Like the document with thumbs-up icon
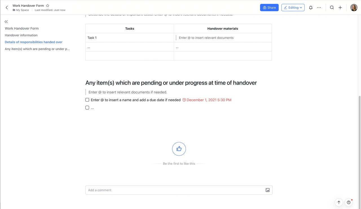The height and width of the screenshot is (209, 361). tap(179, 149)
